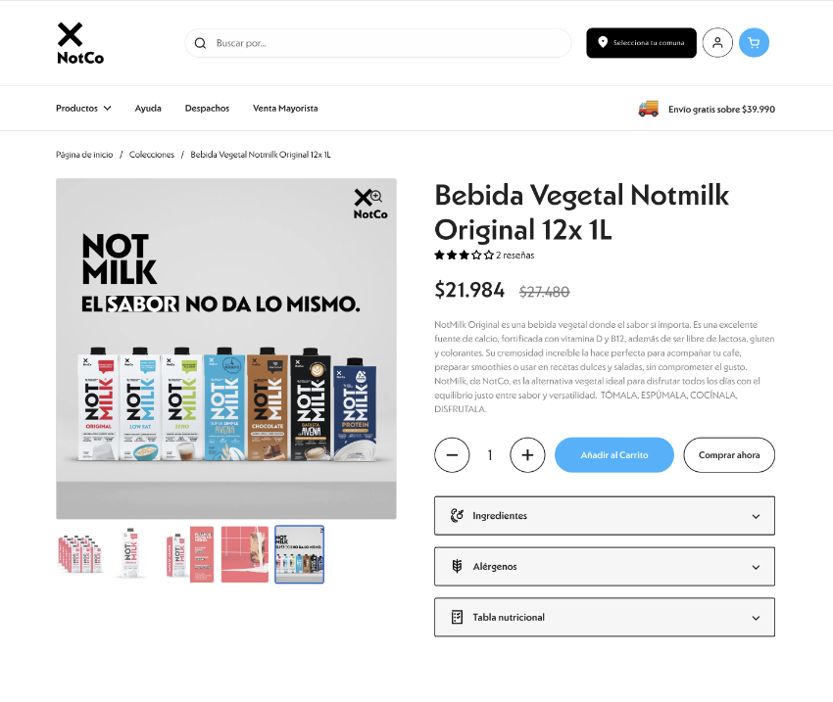Click the NotCo logo in header
Viewport: 833px width, 702px height.
[80, 43]
